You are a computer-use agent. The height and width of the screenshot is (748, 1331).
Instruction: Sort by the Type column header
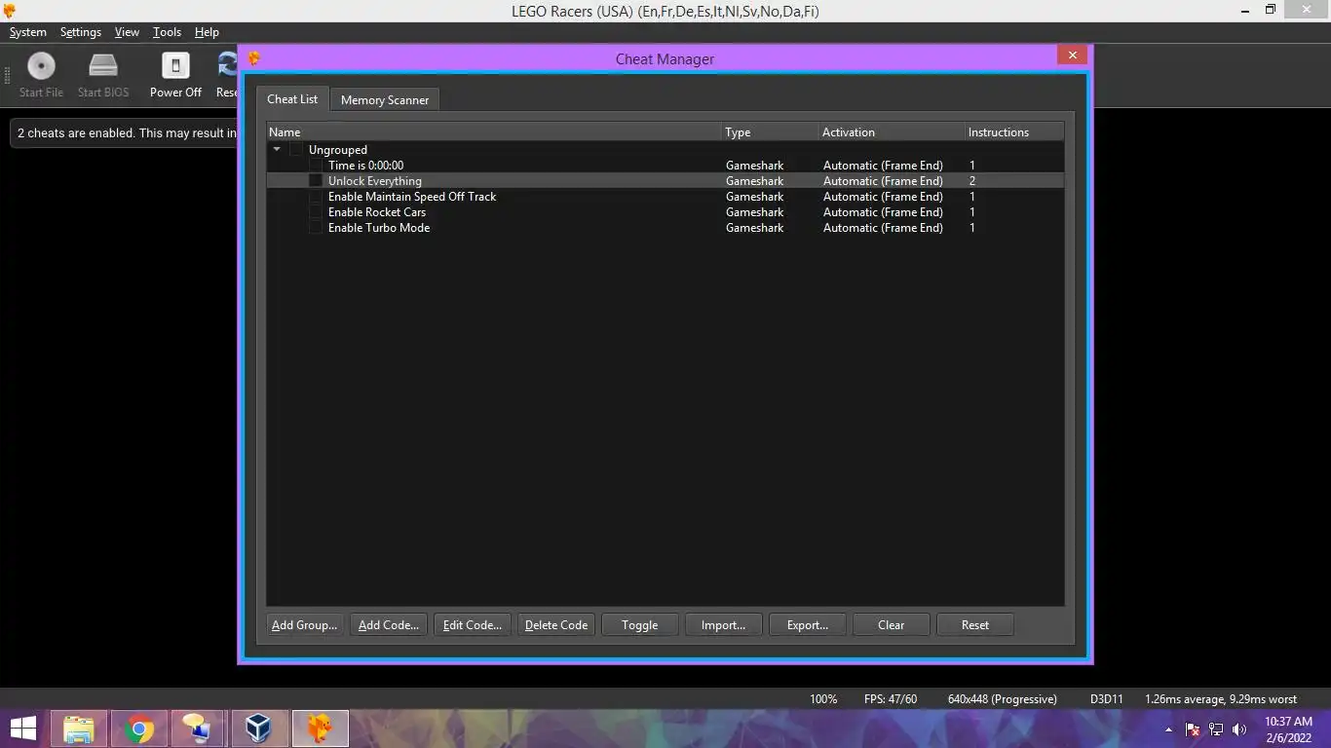[x=770, y=132]
